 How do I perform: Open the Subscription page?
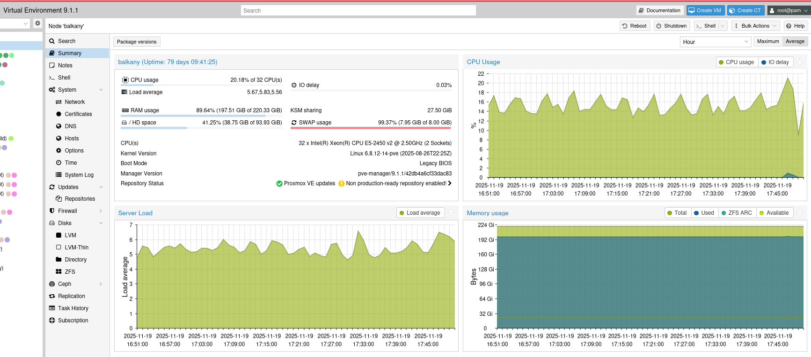click(x=73, y=321)
